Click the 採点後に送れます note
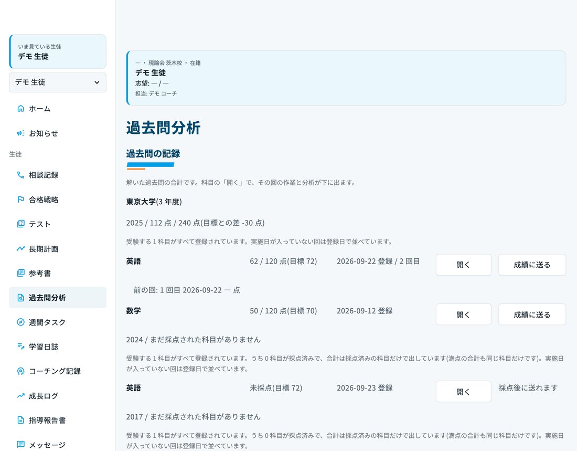Viewport: 577px width, 451px height. pyautogui.click(x=528, y=387)
